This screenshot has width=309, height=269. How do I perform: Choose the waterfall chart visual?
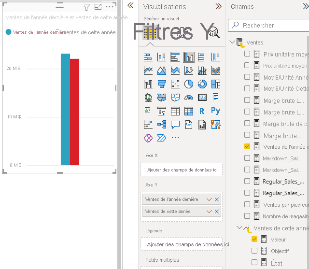pos(148,84)
